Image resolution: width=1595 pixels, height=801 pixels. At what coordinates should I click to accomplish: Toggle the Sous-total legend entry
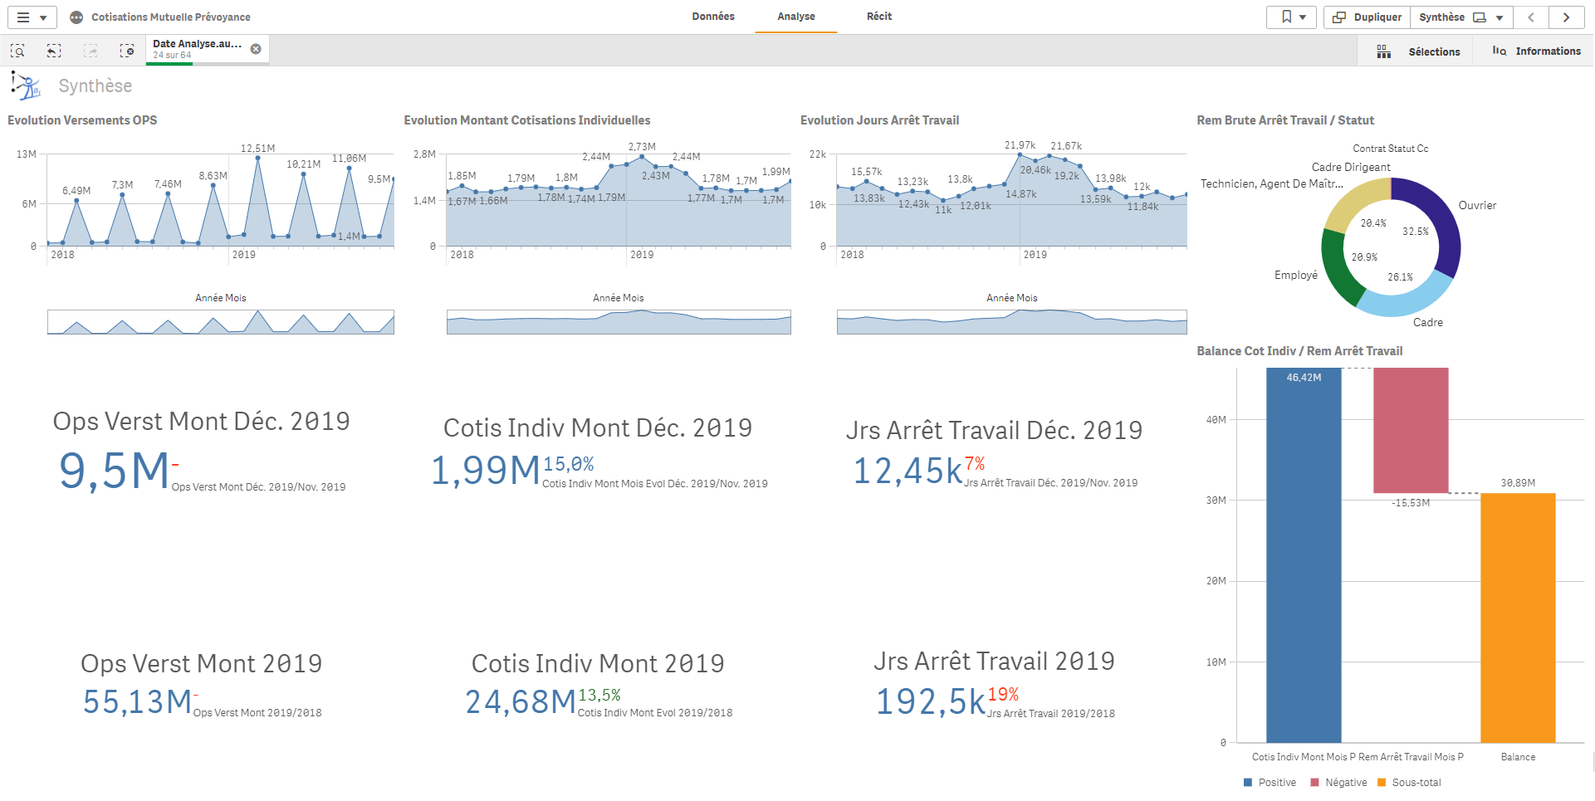tap(1409, 782)
